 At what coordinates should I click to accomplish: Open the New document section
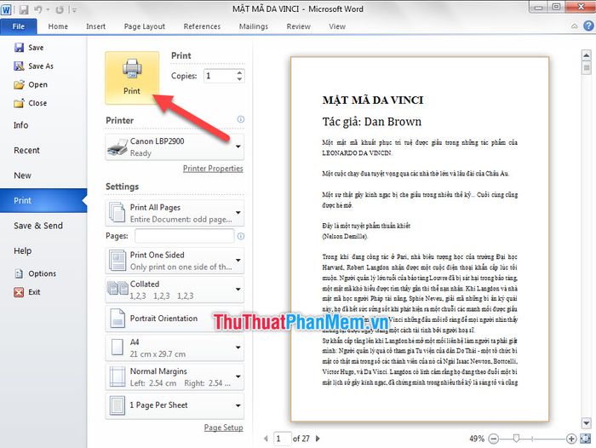pos(22,175)
